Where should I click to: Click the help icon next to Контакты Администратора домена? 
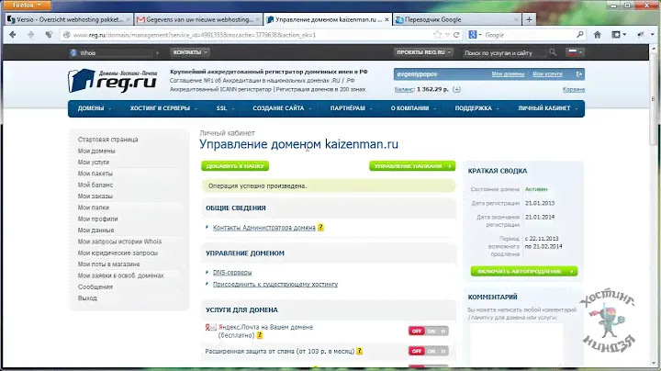click(x=320, y=227)
